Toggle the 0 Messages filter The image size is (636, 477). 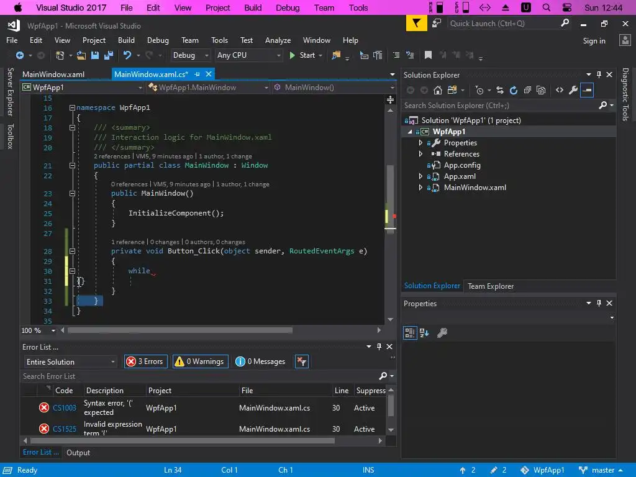point(261,361)
